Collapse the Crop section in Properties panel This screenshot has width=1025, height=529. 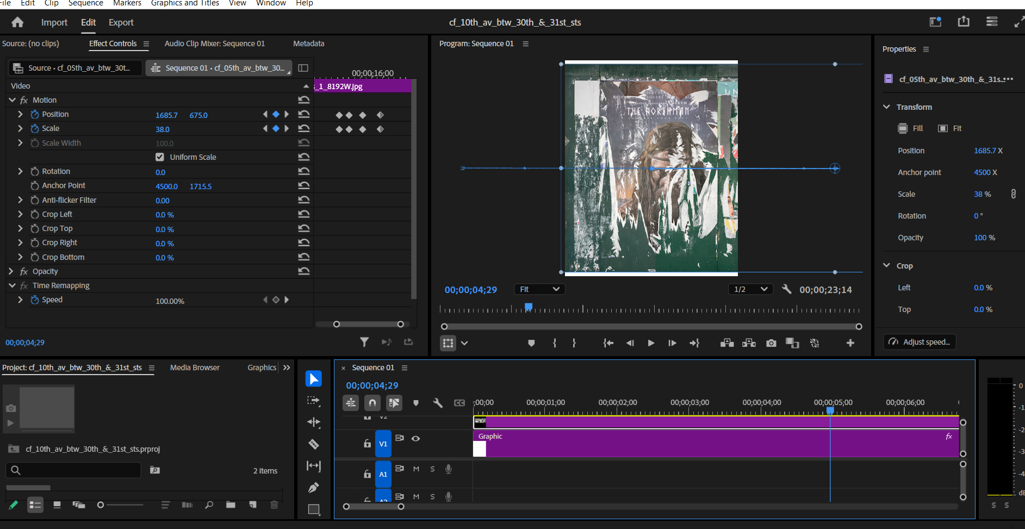[887, 265]
